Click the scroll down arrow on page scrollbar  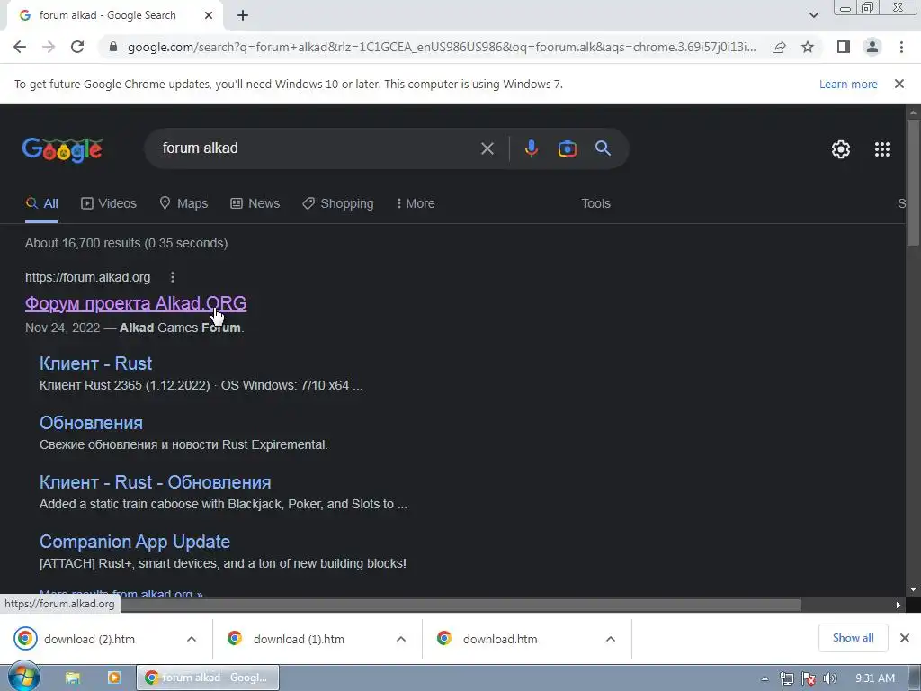click(x=913, y=589)
